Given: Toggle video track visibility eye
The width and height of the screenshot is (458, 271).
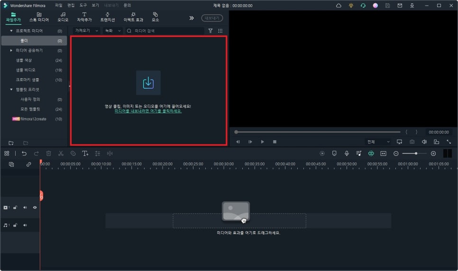Looking at the screenshot, I should coord(35,208).
